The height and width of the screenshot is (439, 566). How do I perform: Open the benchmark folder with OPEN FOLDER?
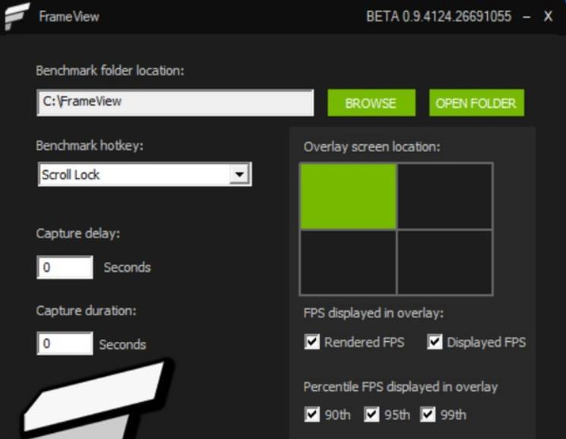[476, 103]
